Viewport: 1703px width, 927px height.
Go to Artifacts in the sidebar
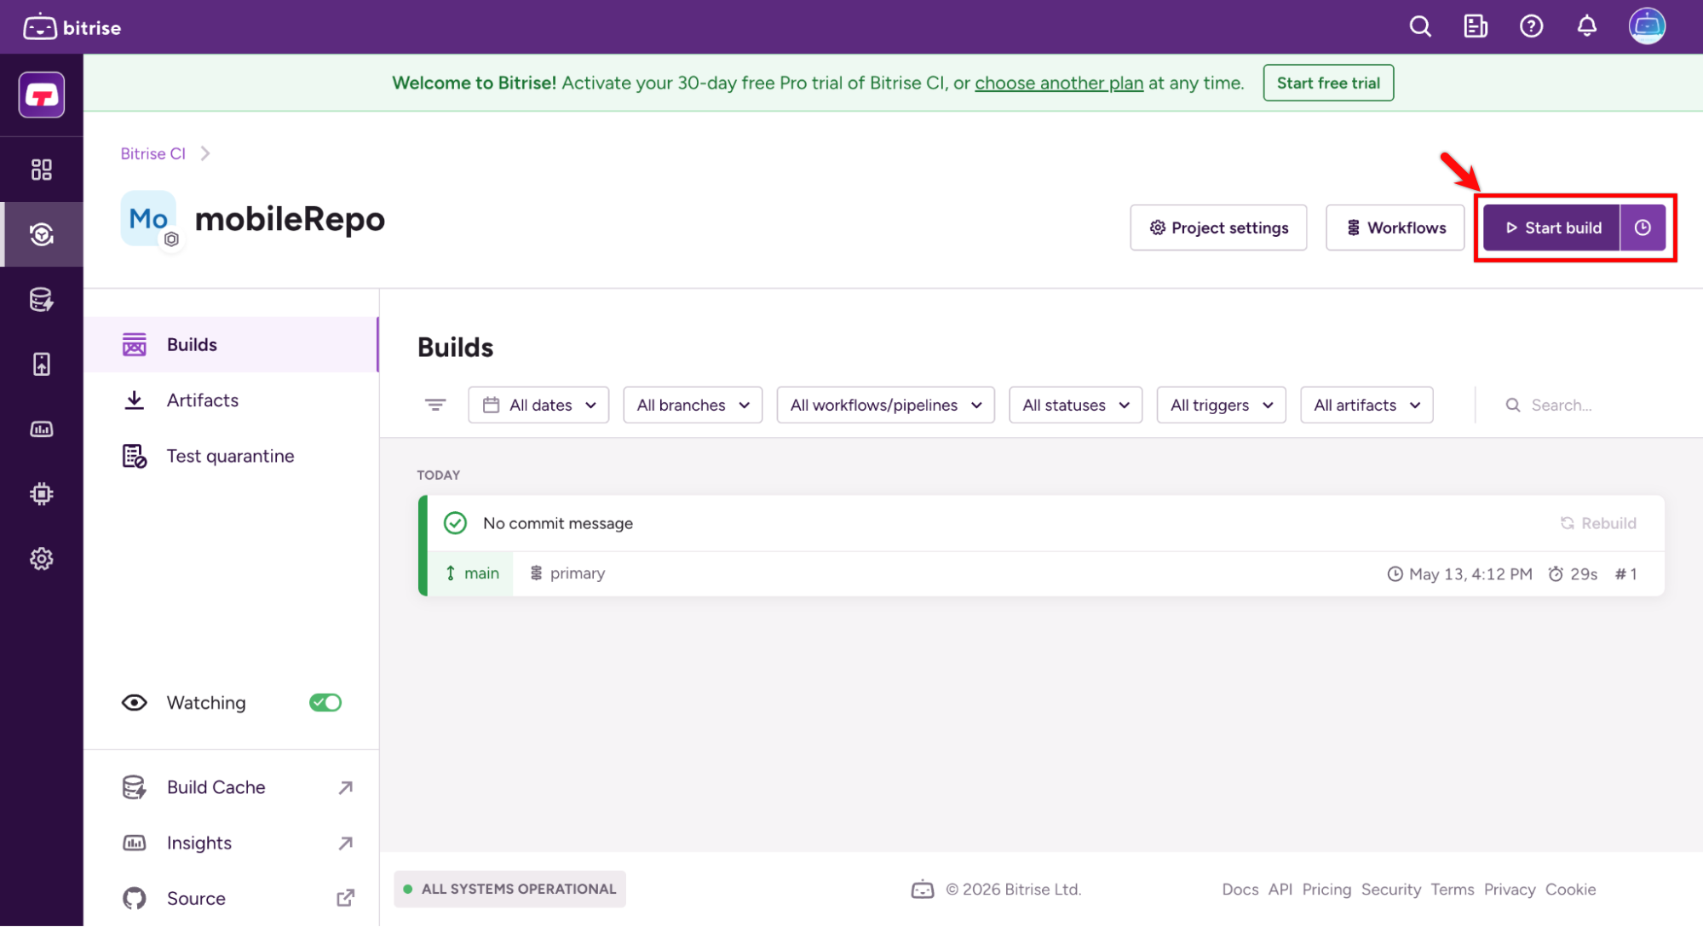pyautogui.click(x=231, y=400)
